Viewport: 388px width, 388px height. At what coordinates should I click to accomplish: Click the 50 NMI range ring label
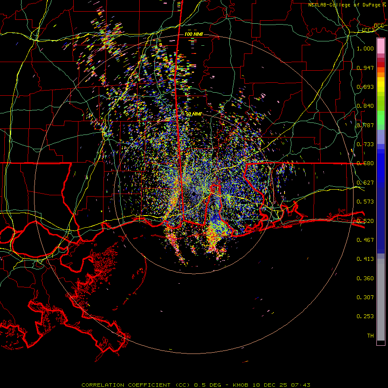194,114
